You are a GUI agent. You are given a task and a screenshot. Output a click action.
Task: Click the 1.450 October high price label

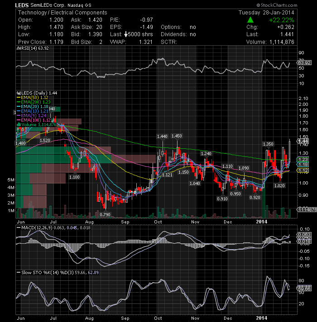(x=177, y=136)
